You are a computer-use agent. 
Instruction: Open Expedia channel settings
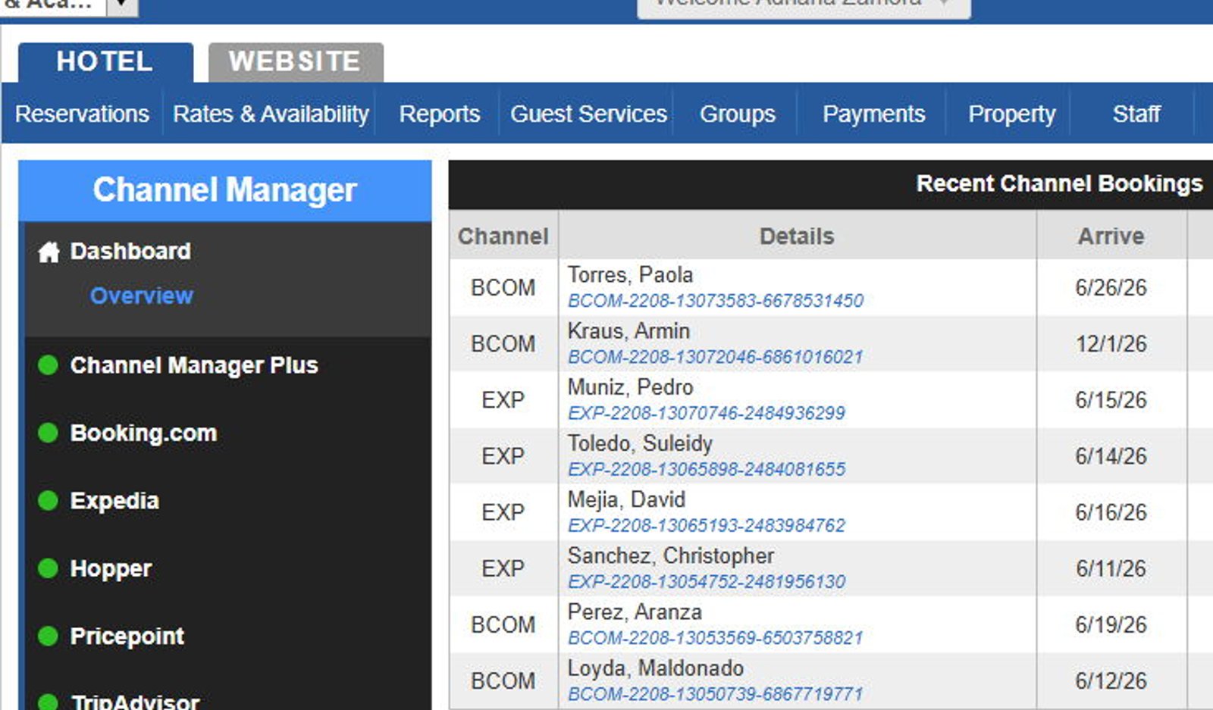click(114, 501)
